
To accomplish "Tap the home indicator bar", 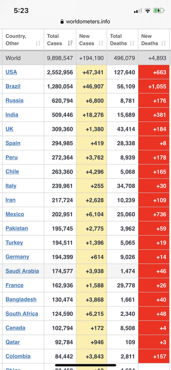I will click(x=86, y=365).
